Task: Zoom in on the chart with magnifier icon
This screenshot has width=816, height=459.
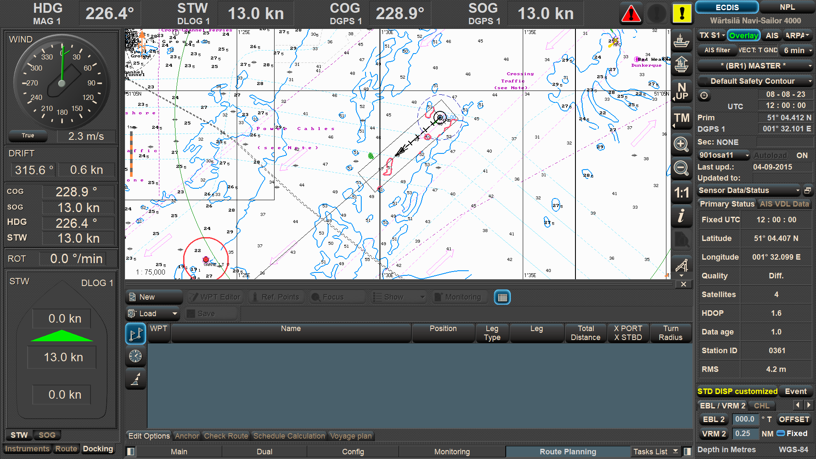Action: click(x=682, y=144)
